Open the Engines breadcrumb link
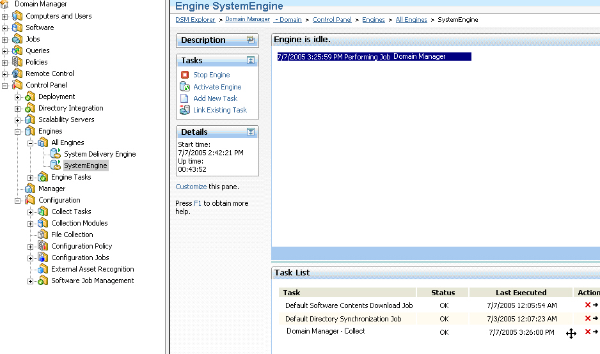 (374, 20)
